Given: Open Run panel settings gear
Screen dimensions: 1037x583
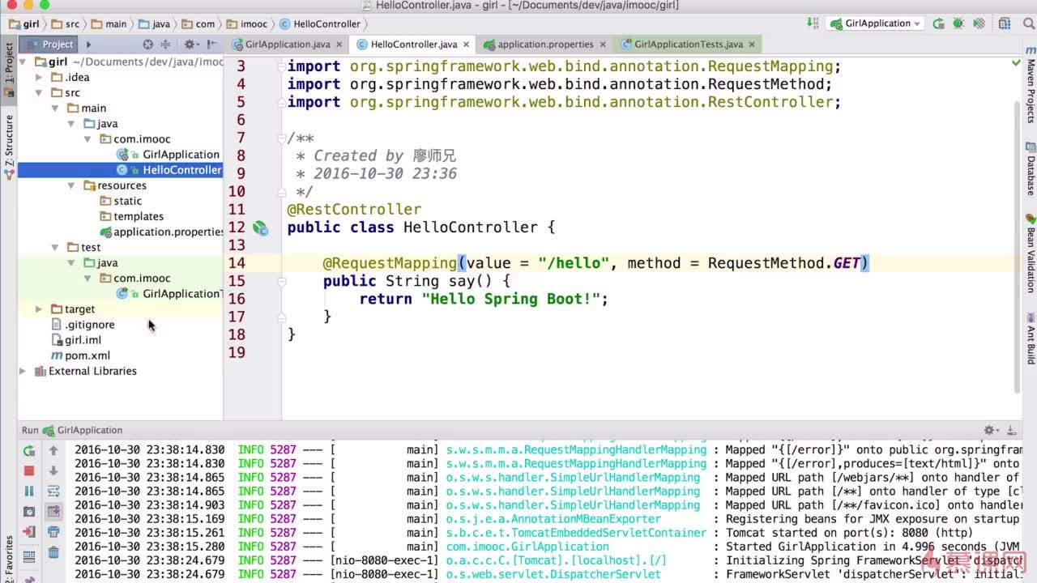Looking at the screenshot, I should 990,430.
